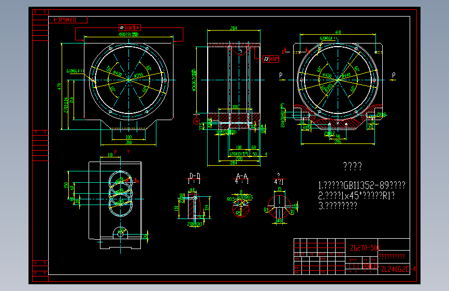Click the note line containing "GB11352-89"
Image resolution: width=449 pixels, height=291 pixels.
pos(361,185)
